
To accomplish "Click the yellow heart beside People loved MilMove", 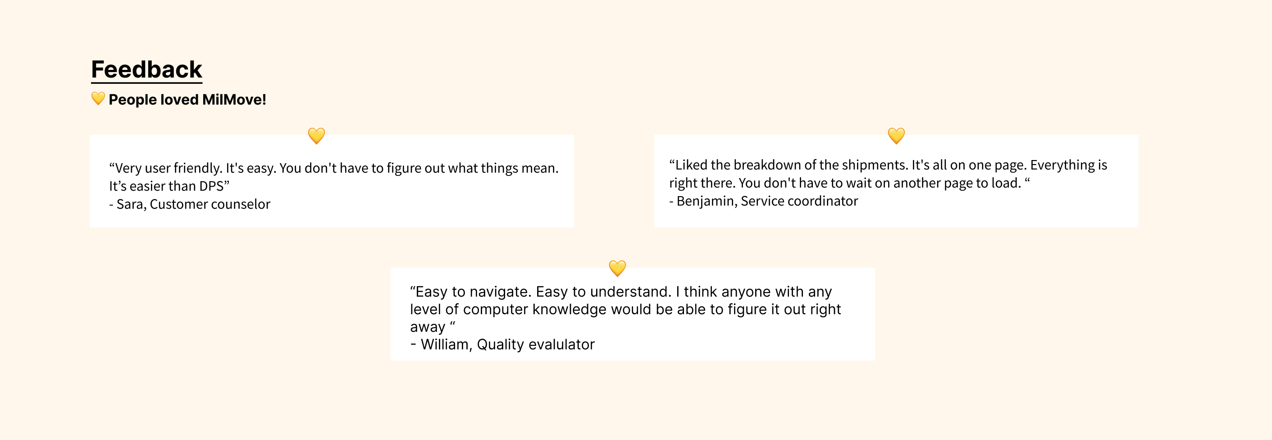I will (98, 99).
